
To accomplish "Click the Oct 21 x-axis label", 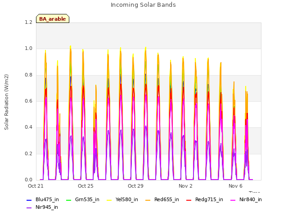I will (36, 186).
